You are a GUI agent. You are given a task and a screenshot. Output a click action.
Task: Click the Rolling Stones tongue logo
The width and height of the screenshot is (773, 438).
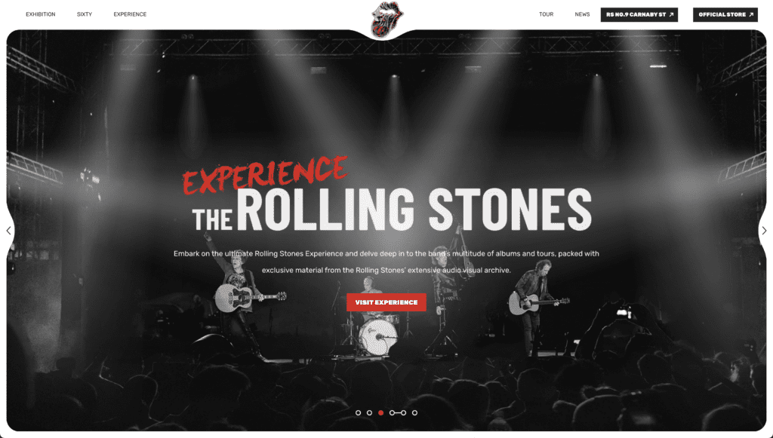pos(387,20)
